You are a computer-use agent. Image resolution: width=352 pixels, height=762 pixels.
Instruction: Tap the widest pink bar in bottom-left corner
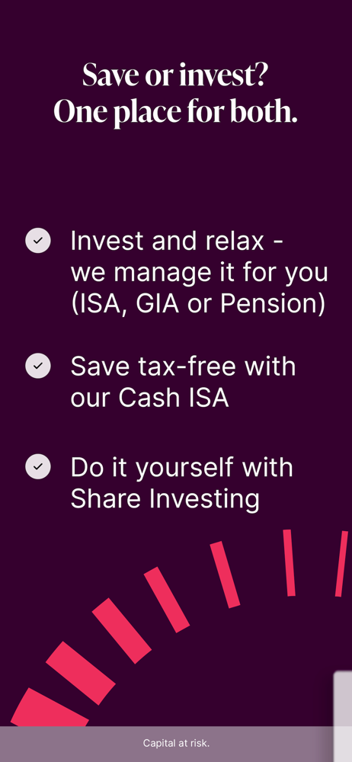click(x=48, y=708)
